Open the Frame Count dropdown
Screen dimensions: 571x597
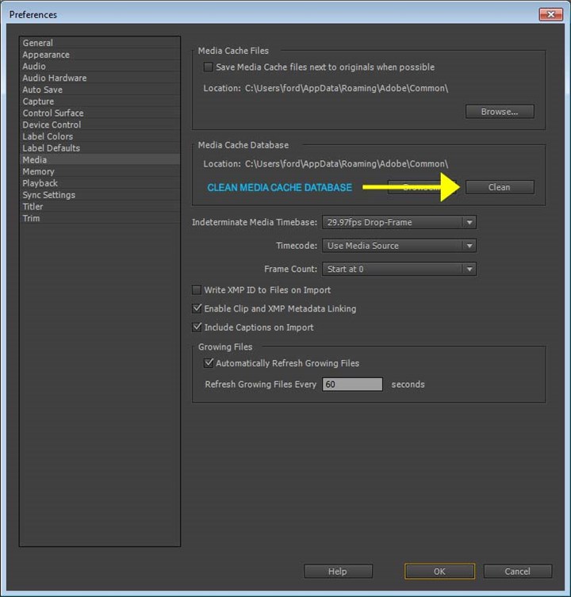399,270
